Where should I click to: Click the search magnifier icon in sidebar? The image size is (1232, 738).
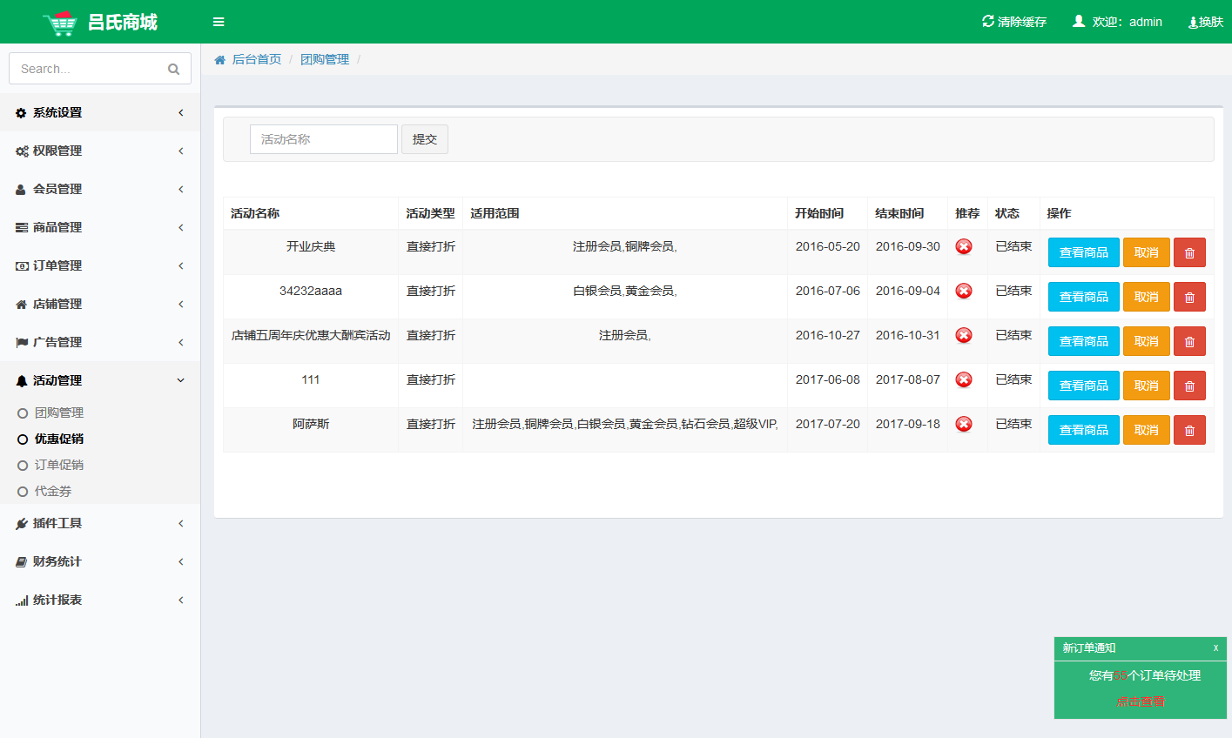click(173, 69)
